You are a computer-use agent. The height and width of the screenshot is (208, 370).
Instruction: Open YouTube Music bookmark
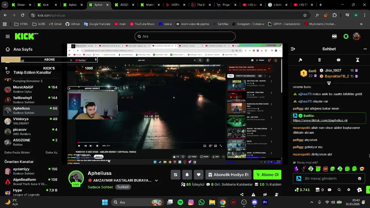point(142,24)
